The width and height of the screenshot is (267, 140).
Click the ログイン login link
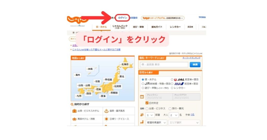(x=123, y=18)
